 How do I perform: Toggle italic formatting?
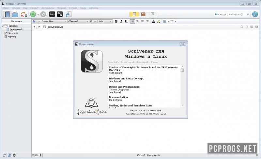click(x=121, y=21)
